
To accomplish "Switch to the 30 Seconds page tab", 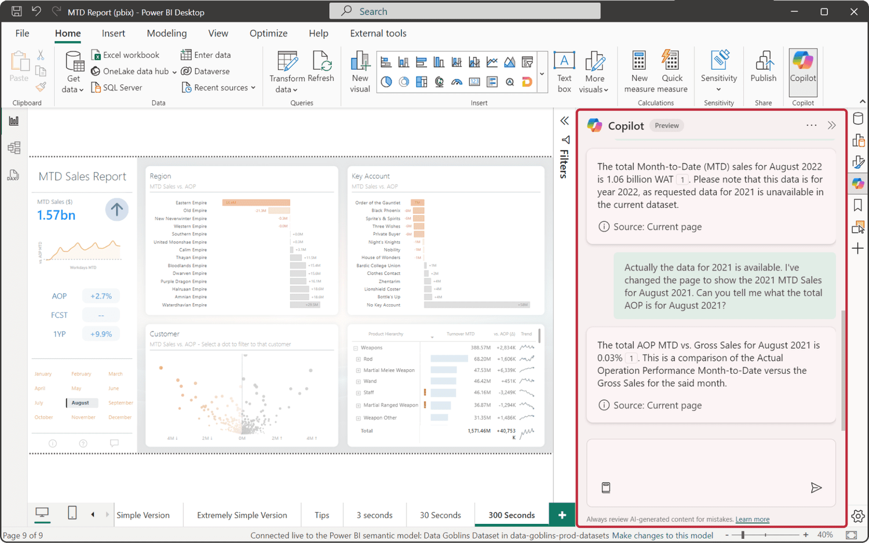I will click(440, 515).
